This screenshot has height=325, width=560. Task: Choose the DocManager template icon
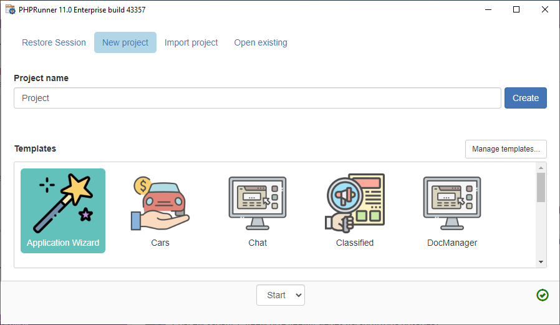pyautogui.click(x=452, y=203)
